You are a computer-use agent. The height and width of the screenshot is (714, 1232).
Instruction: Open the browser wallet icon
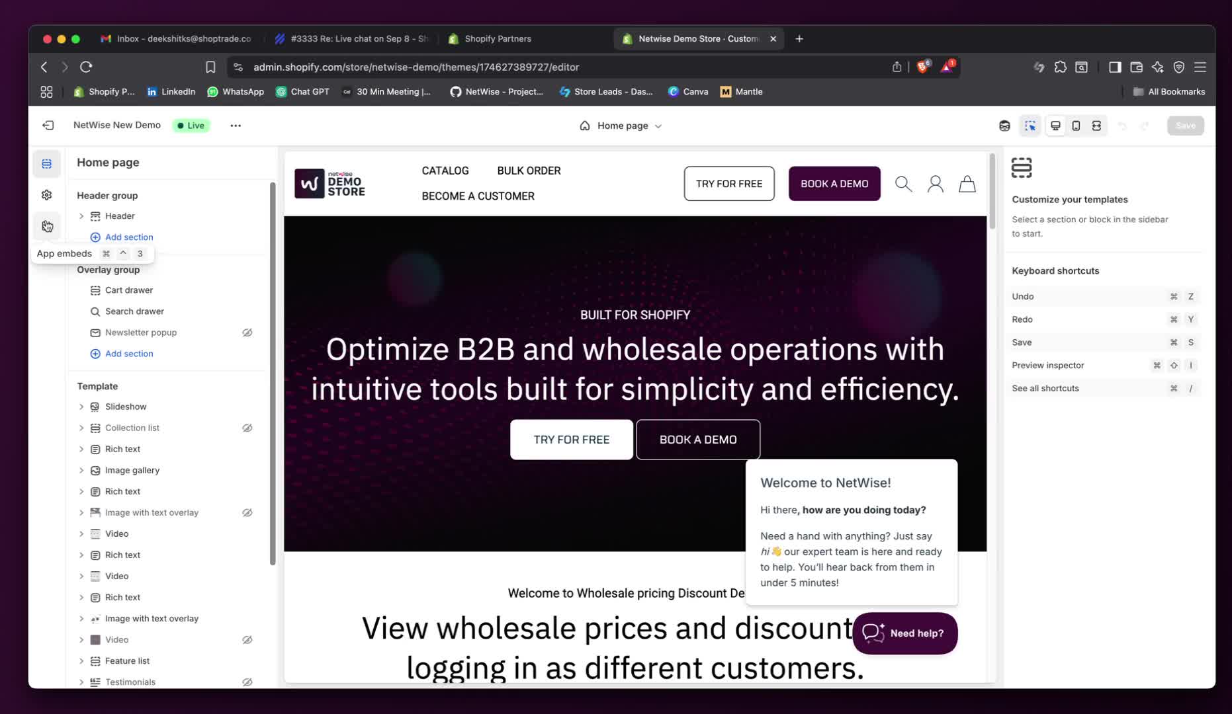[x=1136, y=67]
